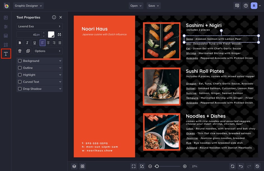
Task: Zoom in with plus icon
Action: [185, 166]
